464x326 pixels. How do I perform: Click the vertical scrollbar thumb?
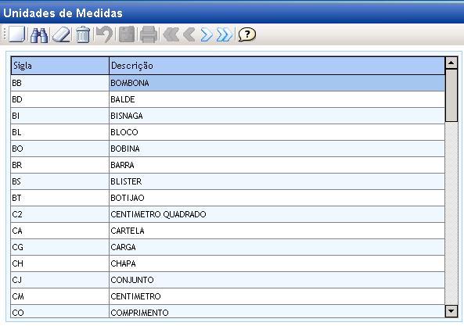point(451,95)
